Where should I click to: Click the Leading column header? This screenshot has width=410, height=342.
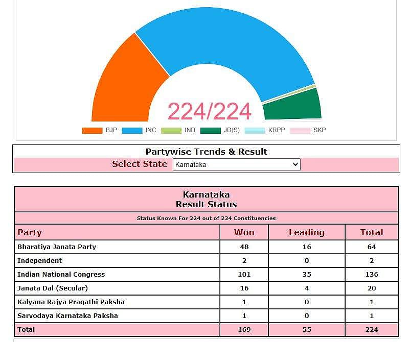coord(306,232)
